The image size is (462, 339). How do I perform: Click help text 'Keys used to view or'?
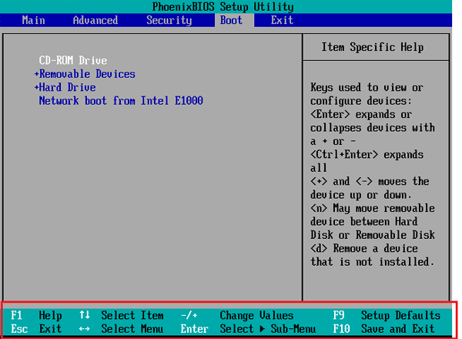pos(367,88)
